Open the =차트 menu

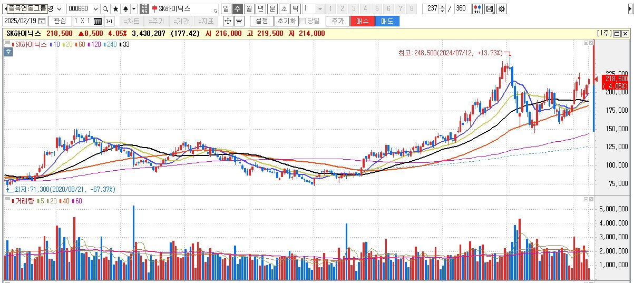pos(132,21)
